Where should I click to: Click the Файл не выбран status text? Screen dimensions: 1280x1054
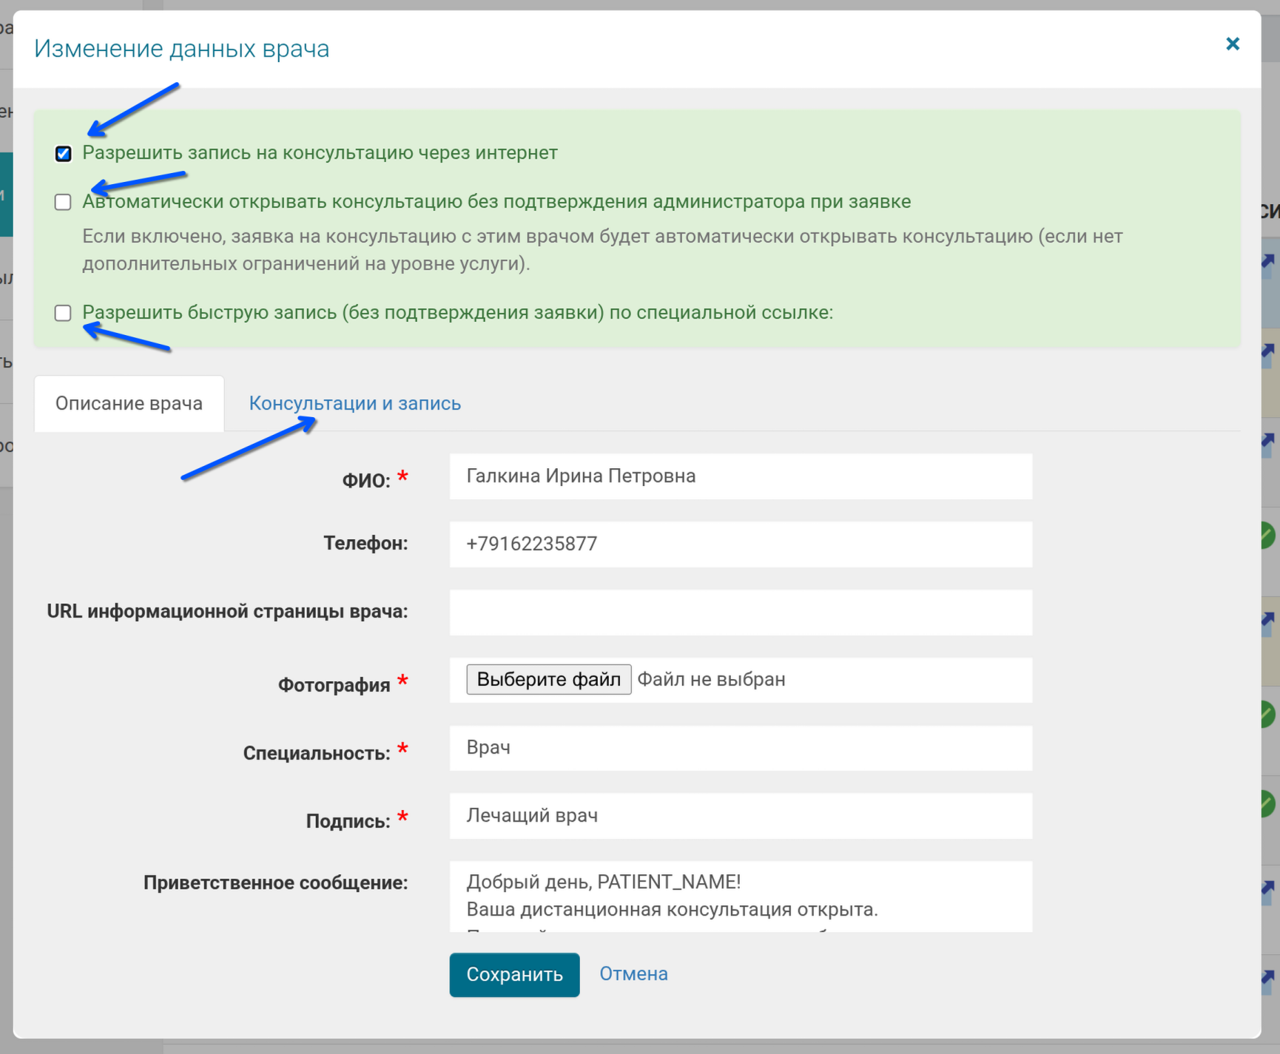[711, 680]
